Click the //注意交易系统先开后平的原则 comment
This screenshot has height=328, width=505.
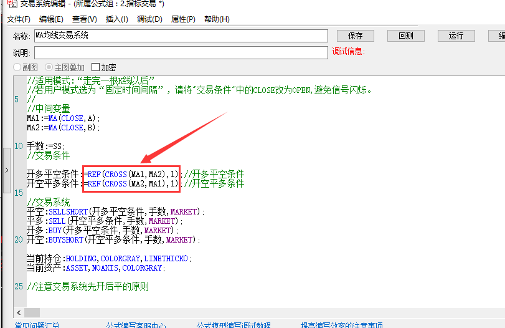point(88,286)
